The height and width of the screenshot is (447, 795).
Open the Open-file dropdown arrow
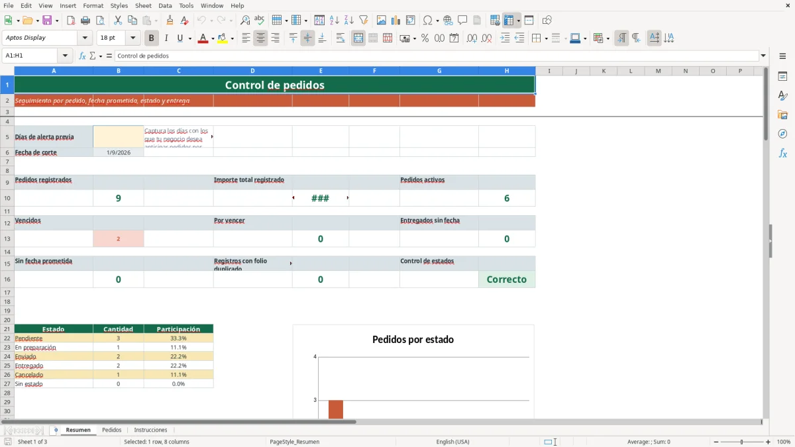tap(36, 21)
